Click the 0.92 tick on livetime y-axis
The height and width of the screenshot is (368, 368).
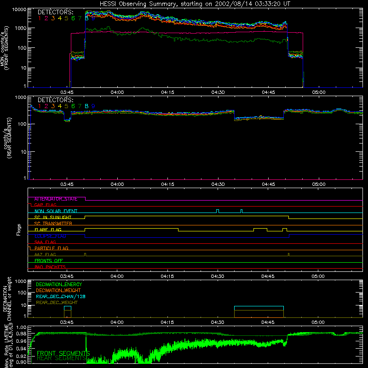point(22,356)
